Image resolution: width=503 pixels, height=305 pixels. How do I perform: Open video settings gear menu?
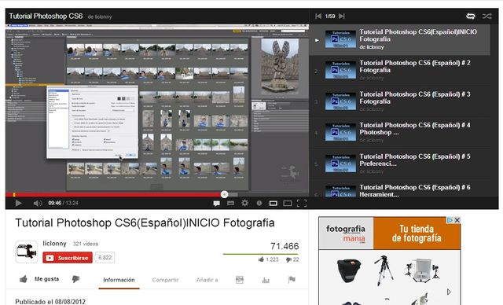[x=244, y=203]
